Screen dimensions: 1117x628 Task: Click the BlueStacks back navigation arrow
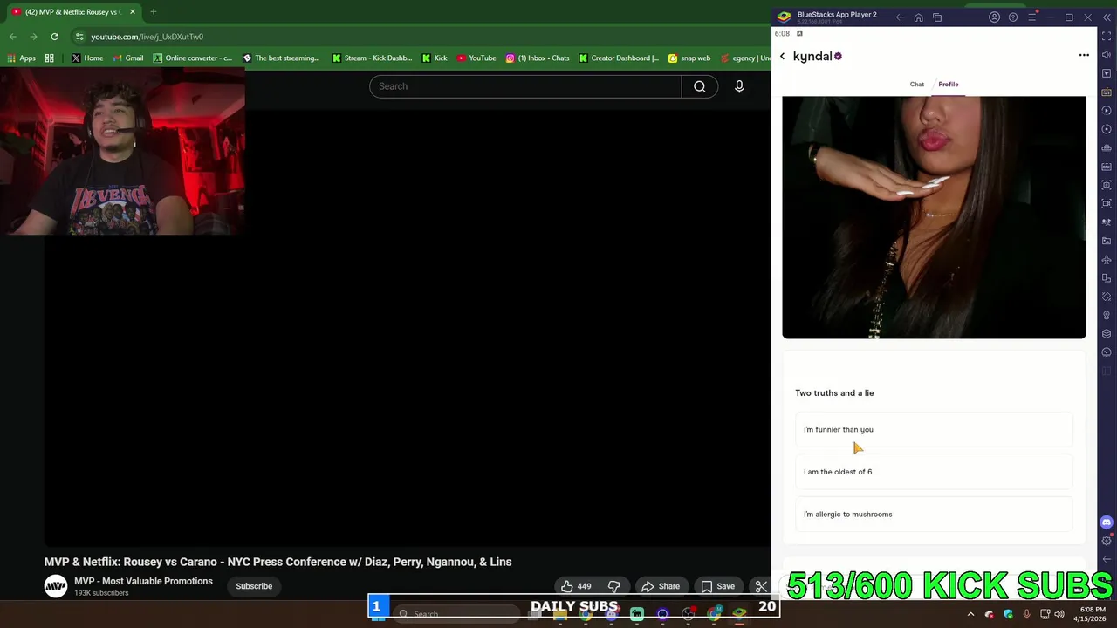900,17
